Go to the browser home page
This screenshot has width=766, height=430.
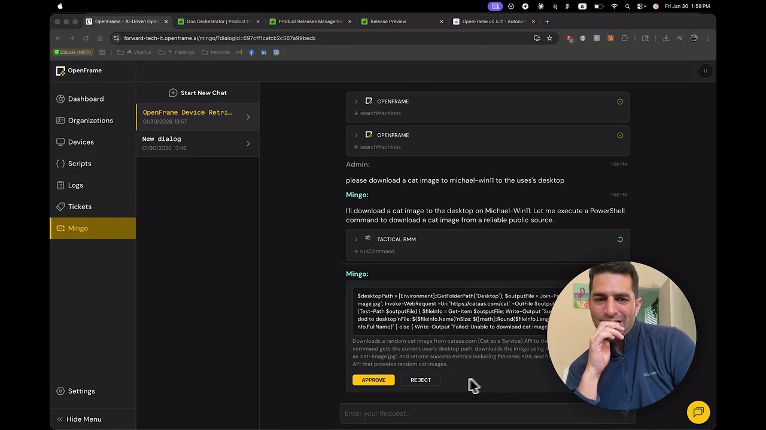pyautogui.click(x=100, y=38)
